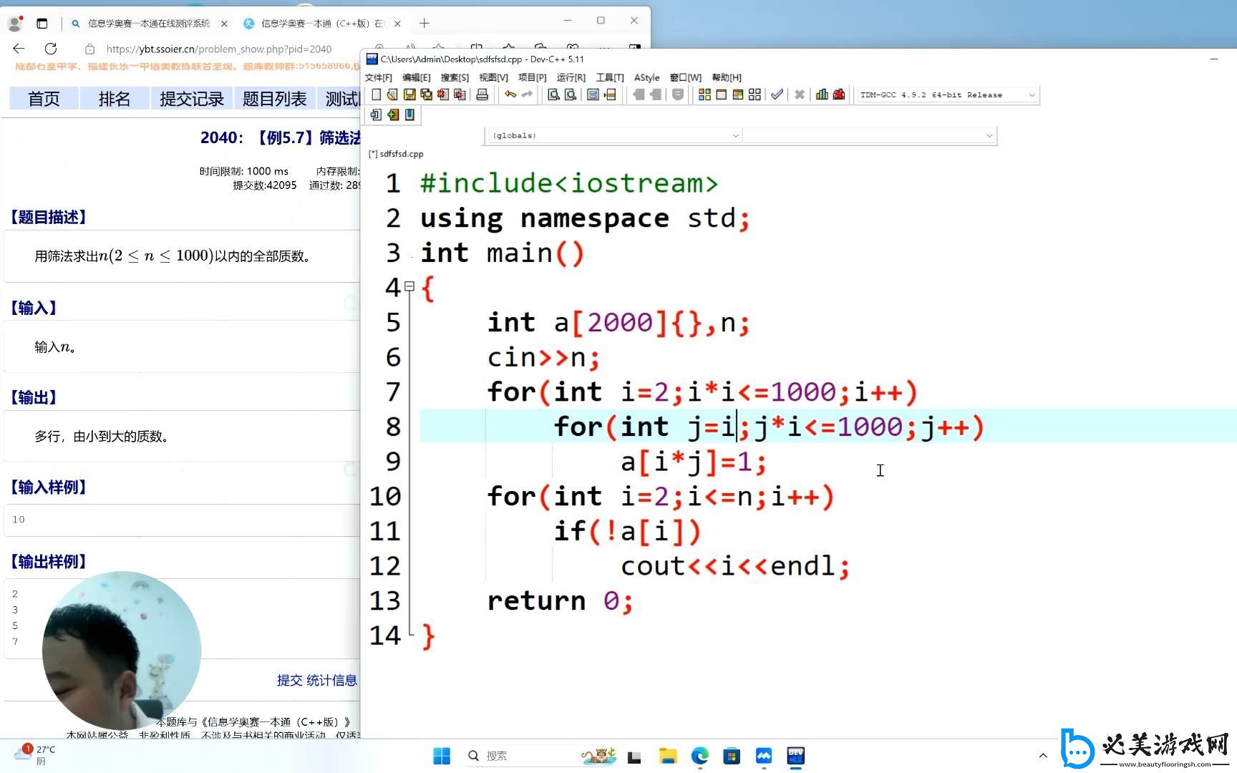The width and height of the screenshot is (1237, 773).
Task: Click the 提交 link on the problem page
Action: [x=289, y=680]
